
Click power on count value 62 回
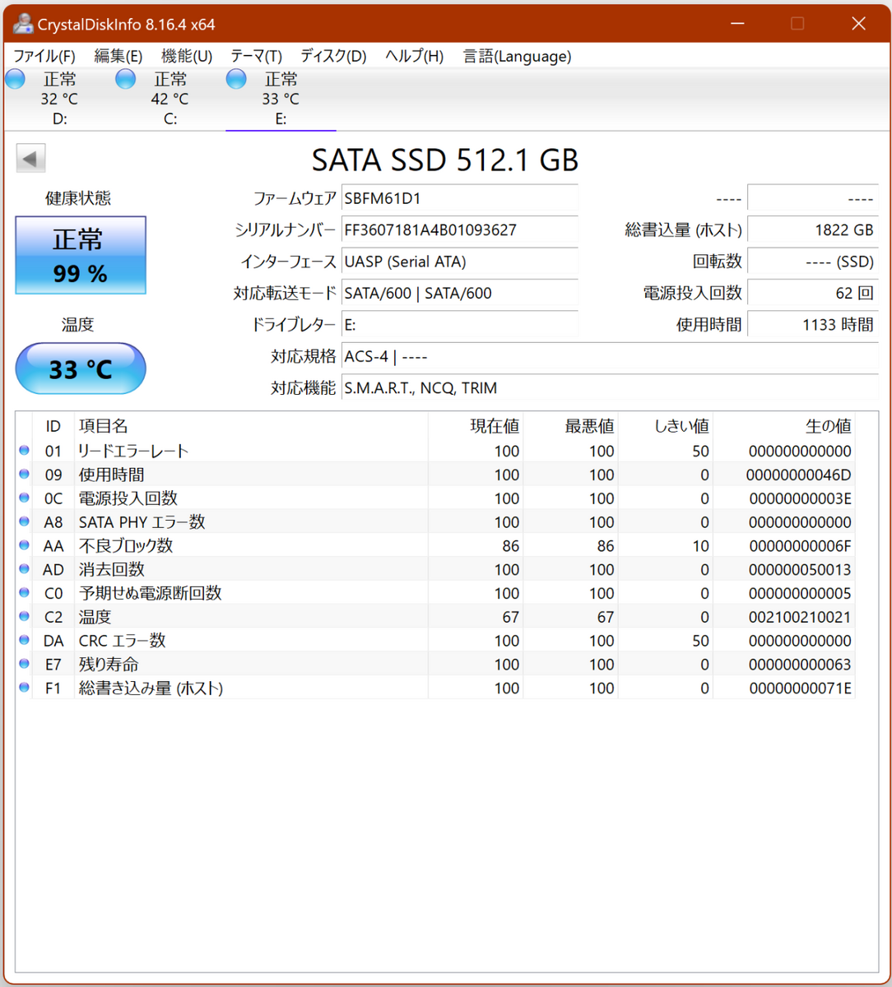click(813, 293)
